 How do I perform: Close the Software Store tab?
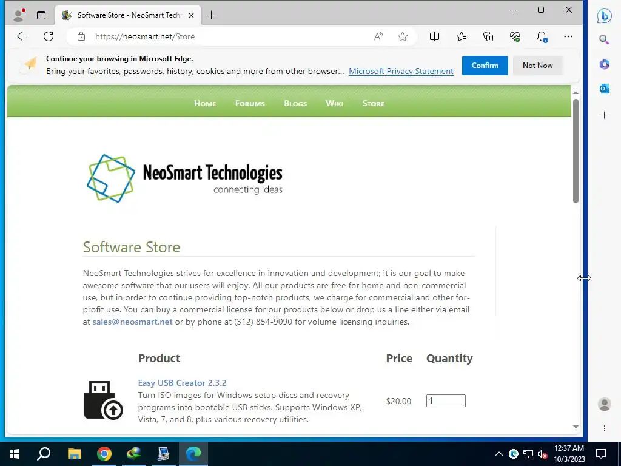pyautogui.click(x=191, y=15)
